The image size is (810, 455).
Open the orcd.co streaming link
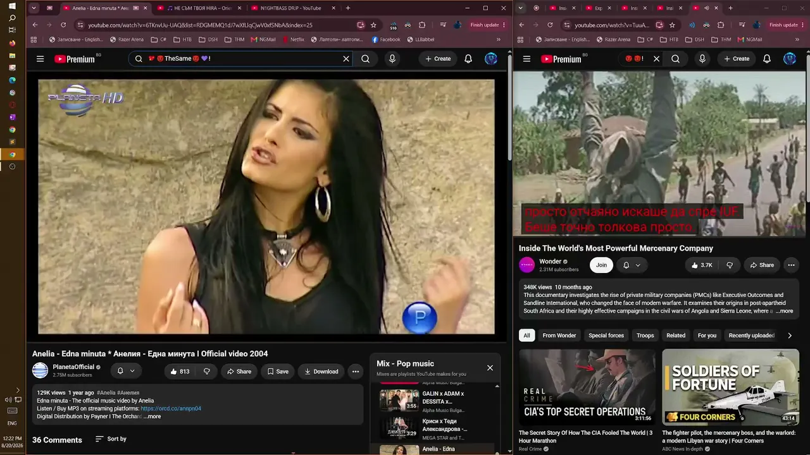pyautogui.click(x=171, y=409)
